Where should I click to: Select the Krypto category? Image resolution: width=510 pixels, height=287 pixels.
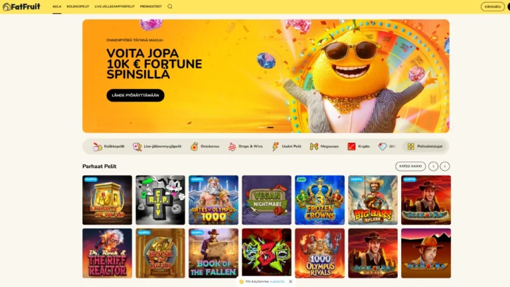[x=359, y=146]
